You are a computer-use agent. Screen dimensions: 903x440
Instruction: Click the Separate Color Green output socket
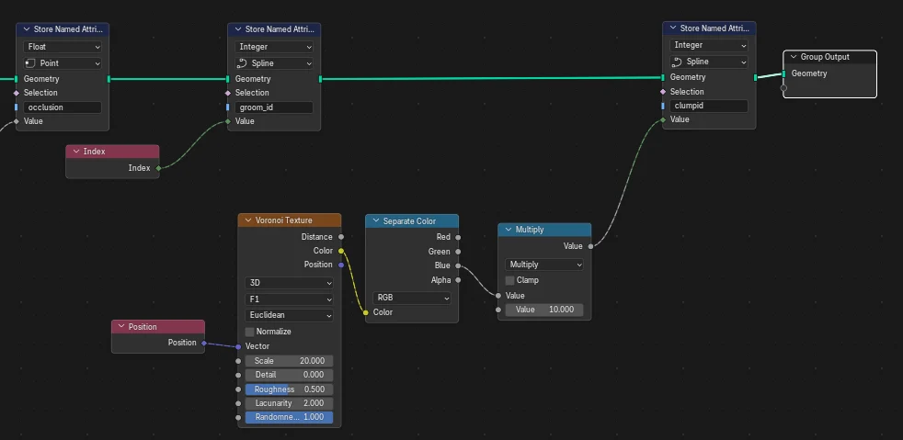tap(458, 252)
